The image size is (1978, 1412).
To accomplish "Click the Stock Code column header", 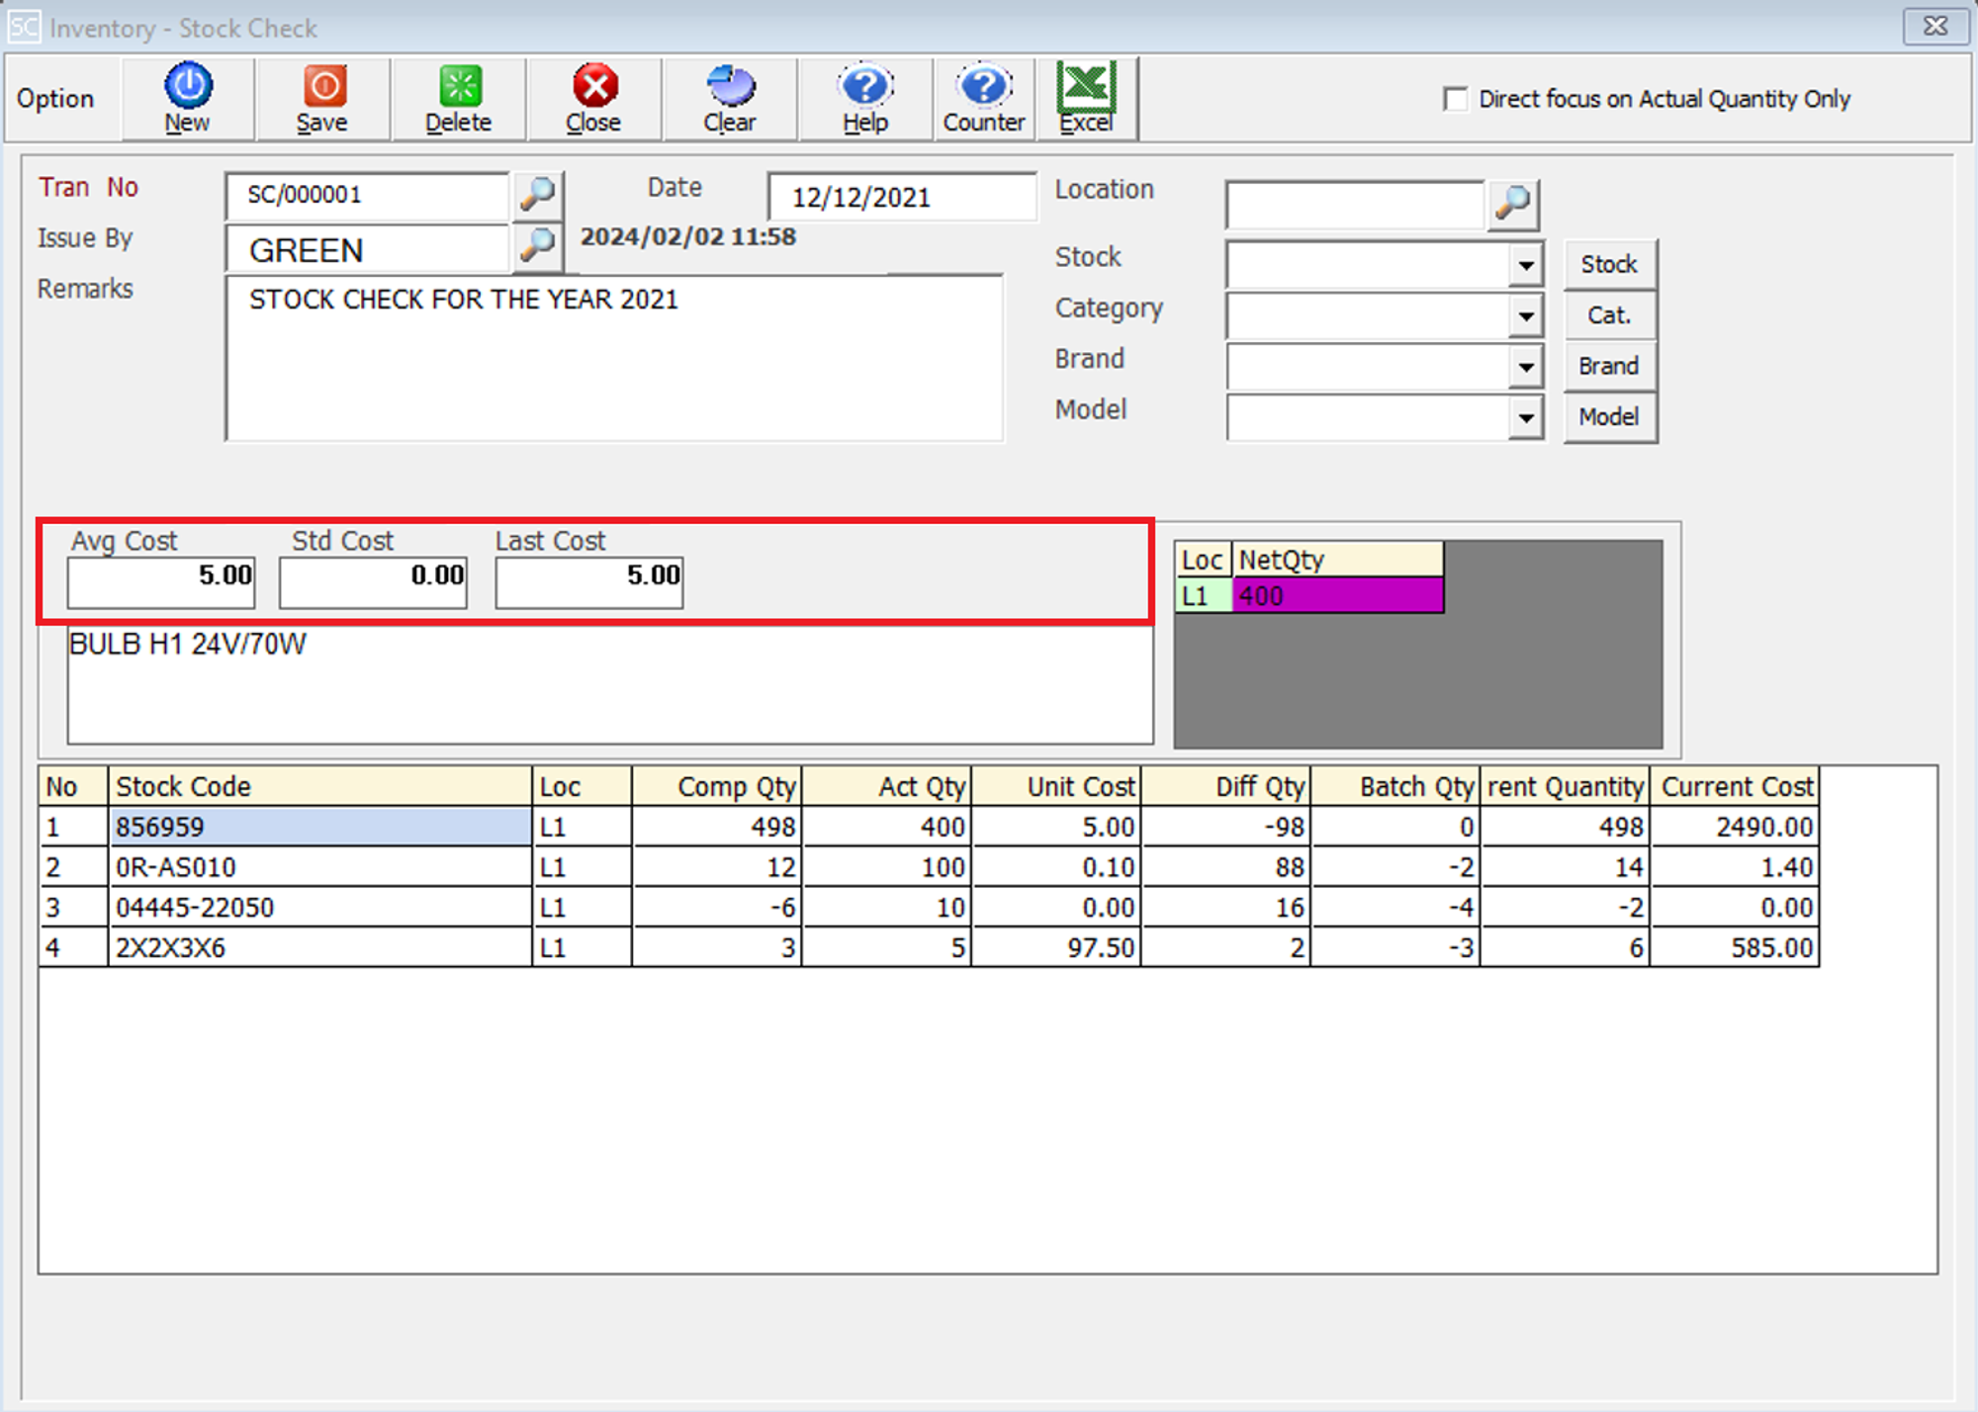I will (x=319, y=786).
